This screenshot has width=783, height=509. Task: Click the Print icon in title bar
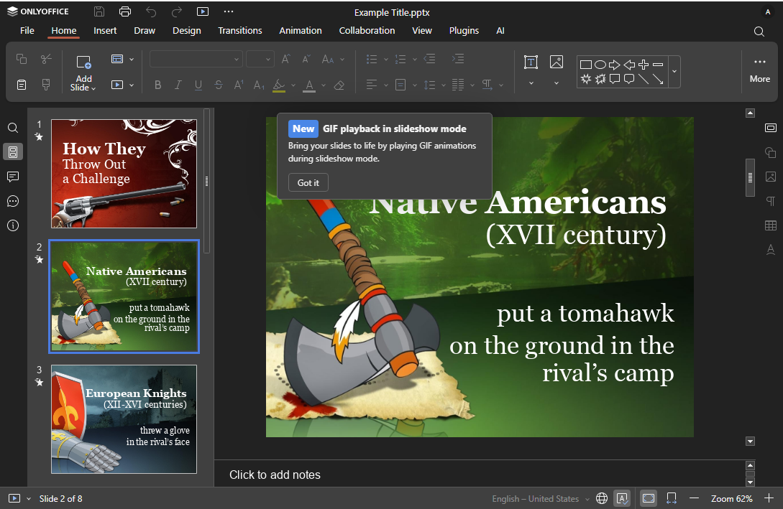[x=125, y=11]
